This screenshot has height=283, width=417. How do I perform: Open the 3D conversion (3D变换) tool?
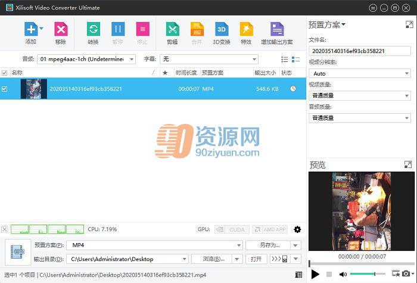tap(222, 29)
